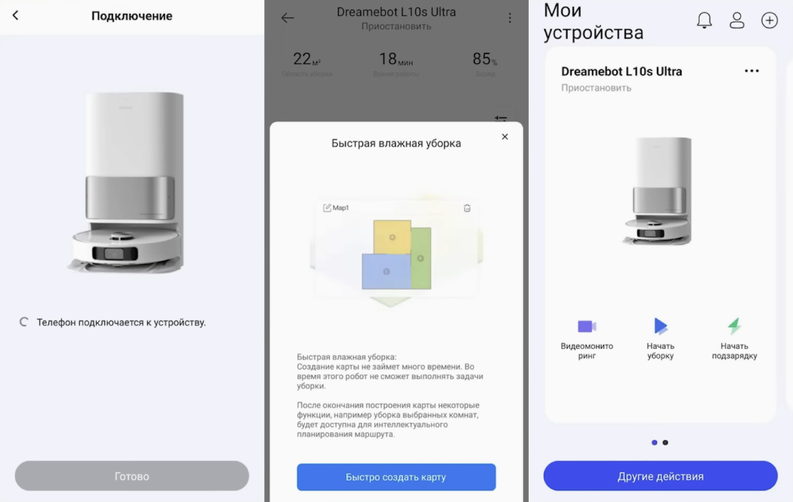Select the yellow room on map
793x502 pixels.
[x=392, y=237]
